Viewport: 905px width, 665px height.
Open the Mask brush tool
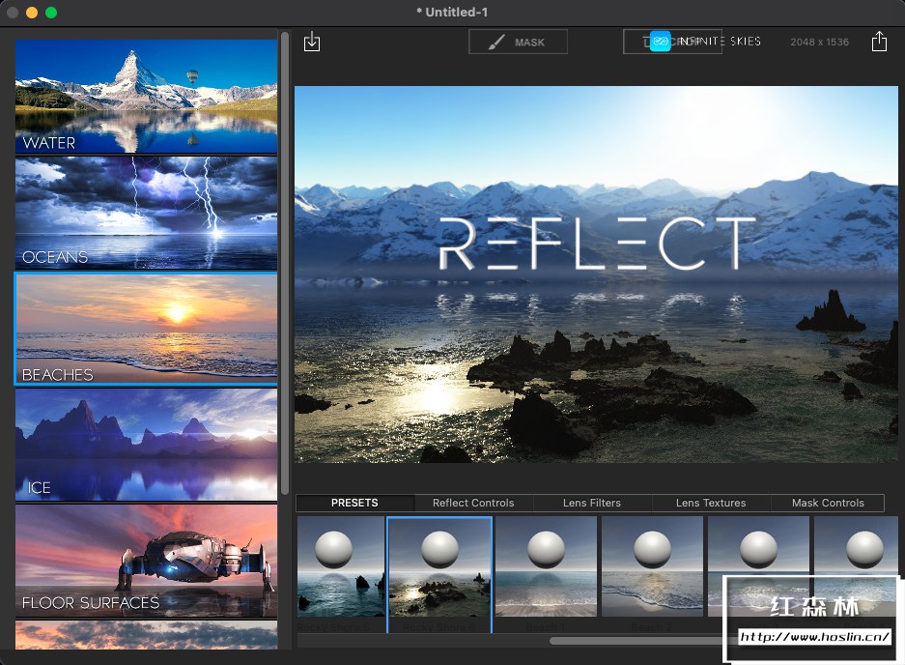pyautogui.click(x=518, y=42)
